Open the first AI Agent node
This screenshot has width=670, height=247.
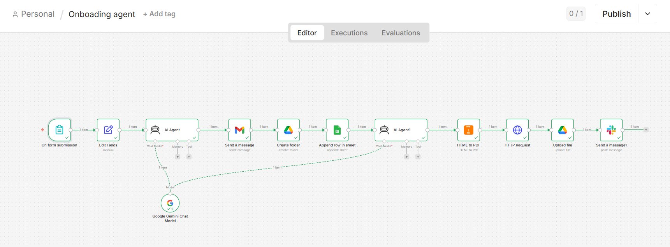tap(172, 130)
